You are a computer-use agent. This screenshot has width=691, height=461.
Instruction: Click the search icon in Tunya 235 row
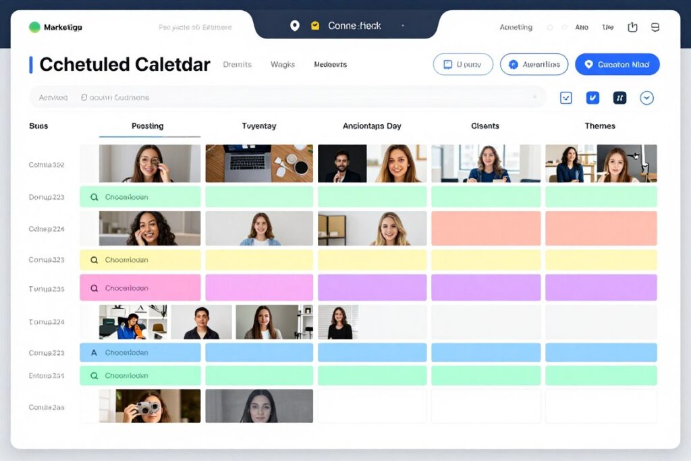[94, 288]
